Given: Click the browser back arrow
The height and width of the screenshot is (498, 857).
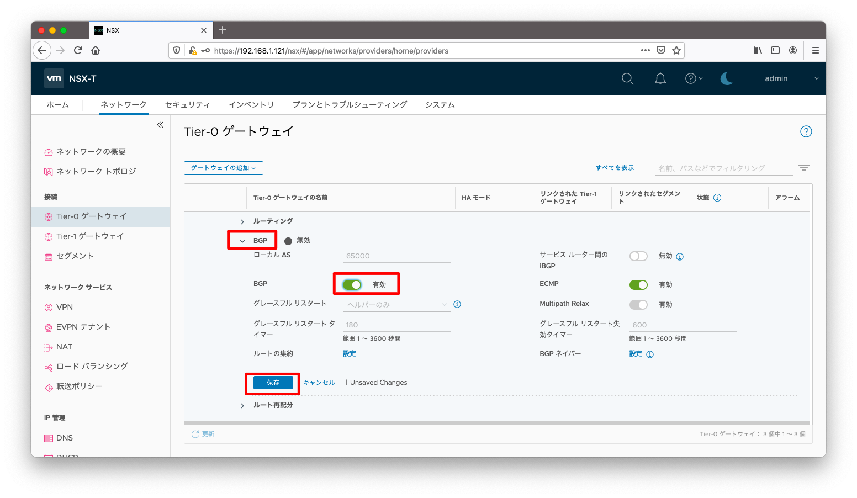Looking at the screenshot, I should pos(42,50).
